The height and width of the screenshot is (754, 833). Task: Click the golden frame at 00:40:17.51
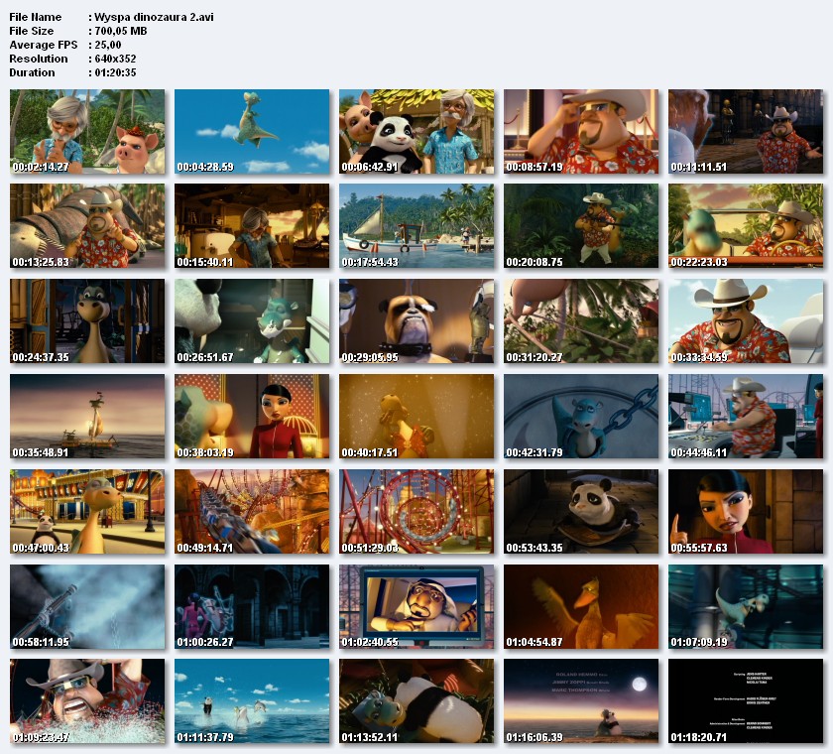pos(416,416)
